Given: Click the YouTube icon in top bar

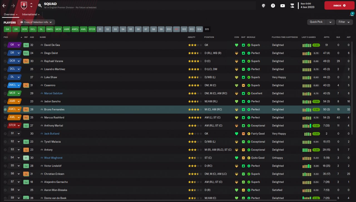Looking at the screenshot, I should tap(283, 6).
